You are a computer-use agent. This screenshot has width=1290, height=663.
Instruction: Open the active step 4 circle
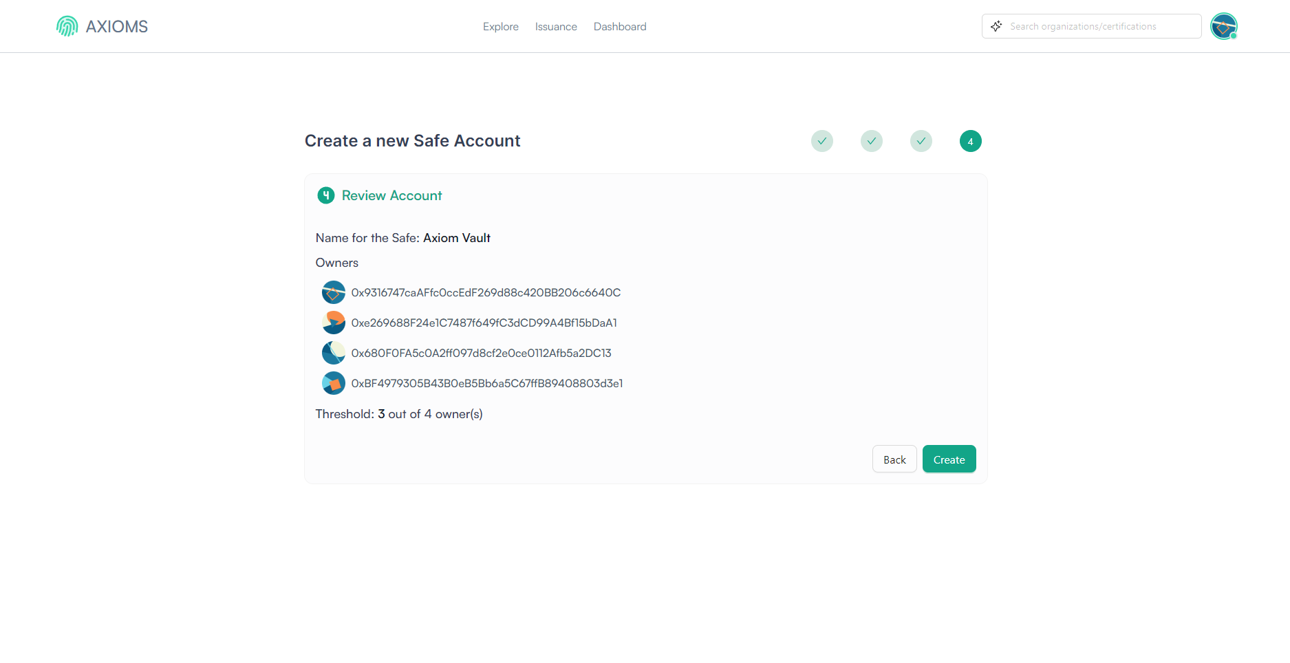click(970, 141)
